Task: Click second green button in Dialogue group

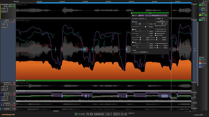Action: [x=202, y=10]
